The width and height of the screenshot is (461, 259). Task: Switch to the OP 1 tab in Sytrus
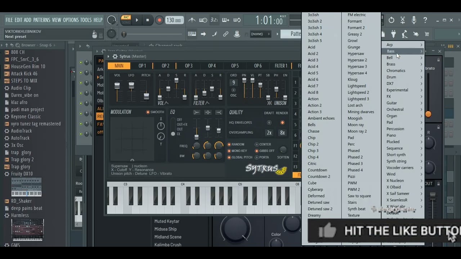click(142, 66)
